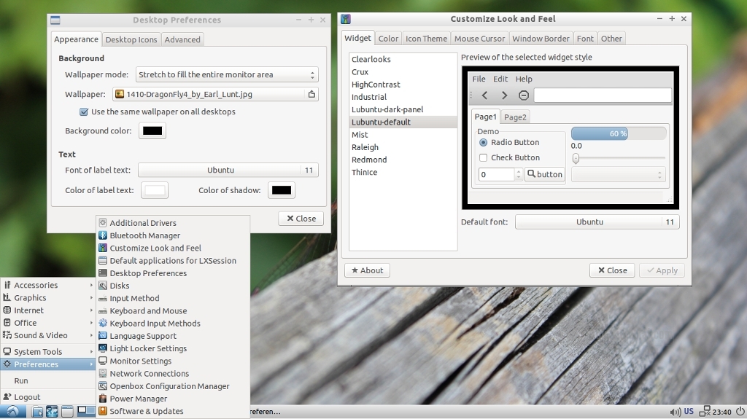Expand the Graphics menu category

[47, 297]
